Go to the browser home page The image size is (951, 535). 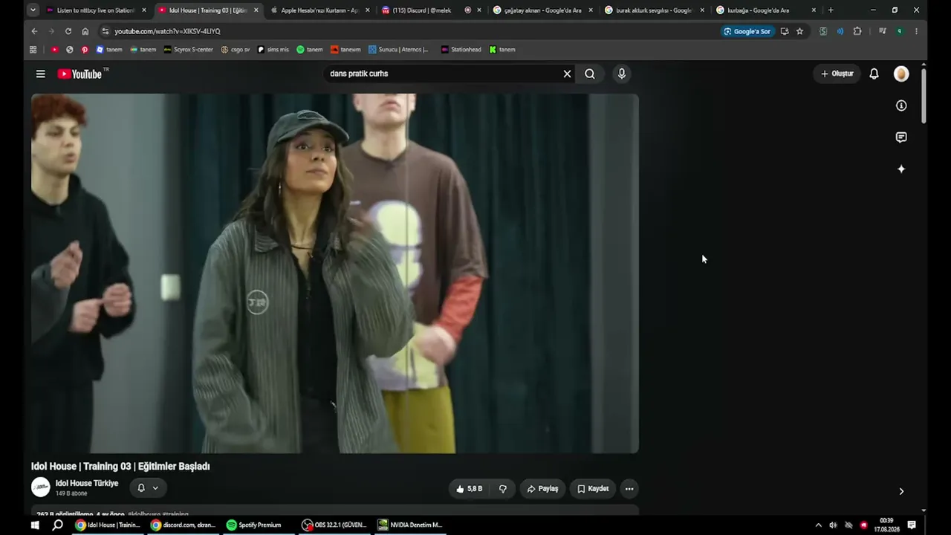(85, 31)
